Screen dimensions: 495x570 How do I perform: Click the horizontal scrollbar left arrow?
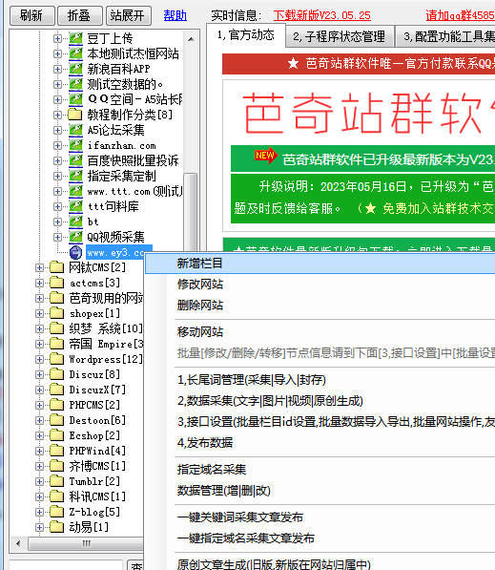pyautogui.click(x=18, y=544)
